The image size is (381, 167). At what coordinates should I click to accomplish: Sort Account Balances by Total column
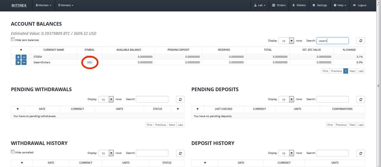(x=268, y=50)
